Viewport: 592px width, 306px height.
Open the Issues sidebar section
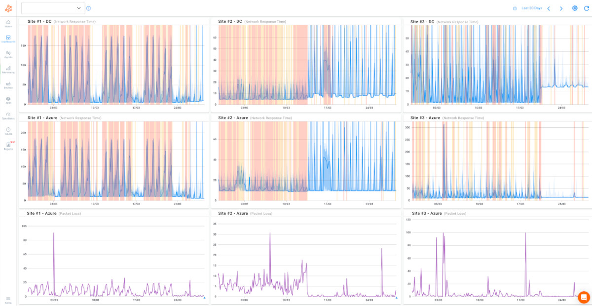coord(8,130)
